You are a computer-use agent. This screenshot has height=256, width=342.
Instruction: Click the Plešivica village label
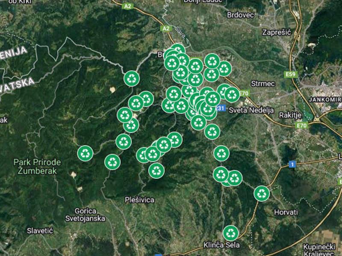pos(140,200)
